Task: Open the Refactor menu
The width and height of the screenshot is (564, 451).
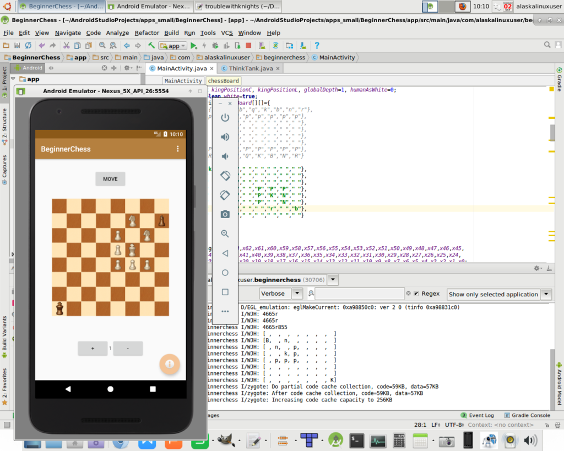Action: coord(147,33)
